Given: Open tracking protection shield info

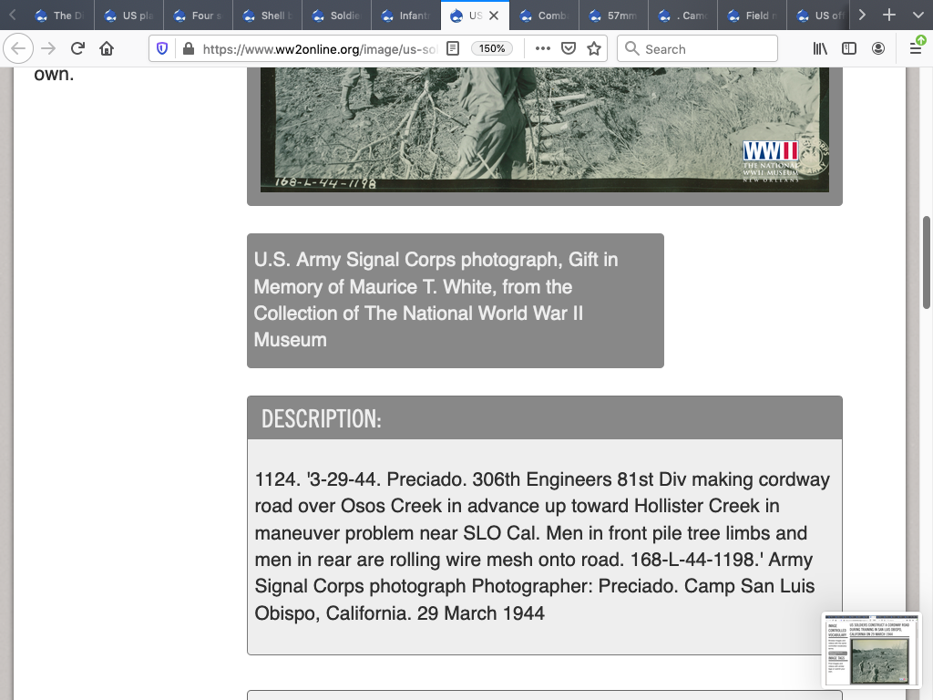Looking at the screenshot, I should click(162, 49).
